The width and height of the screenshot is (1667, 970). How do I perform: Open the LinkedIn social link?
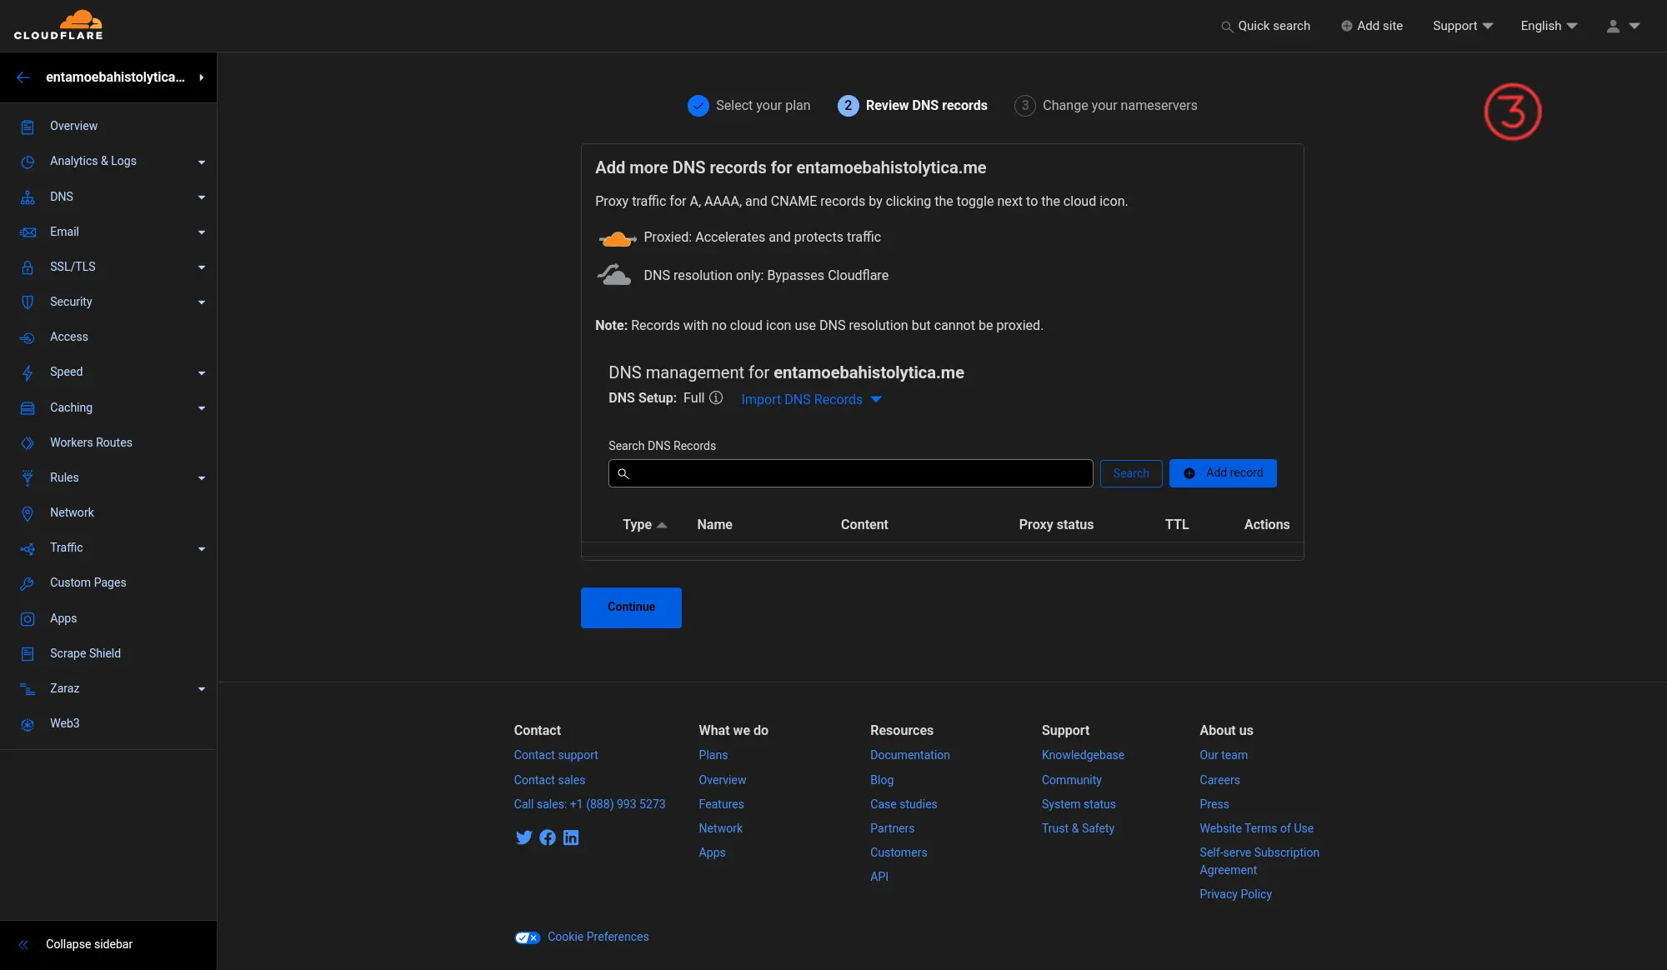pos(571,837)
